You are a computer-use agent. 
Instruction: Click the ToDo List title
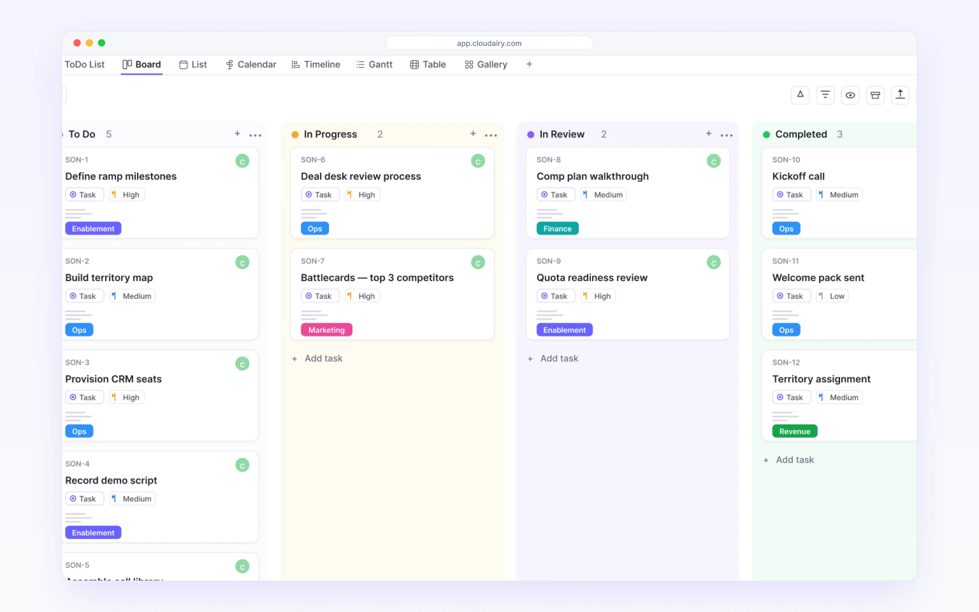[84, 65]
